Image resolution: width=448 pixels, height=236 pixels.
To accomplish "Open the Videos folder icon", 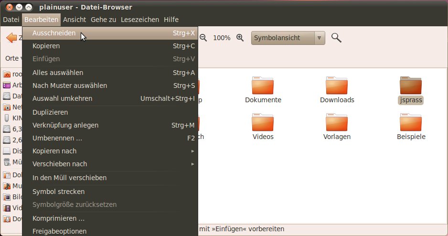I will (x=263, y=122).
